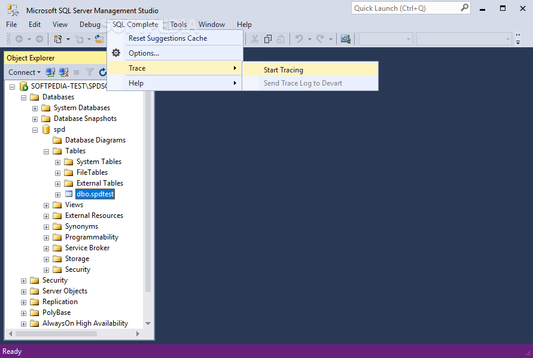
Task: Open the Edit menu
Action: tap(34, 25)
